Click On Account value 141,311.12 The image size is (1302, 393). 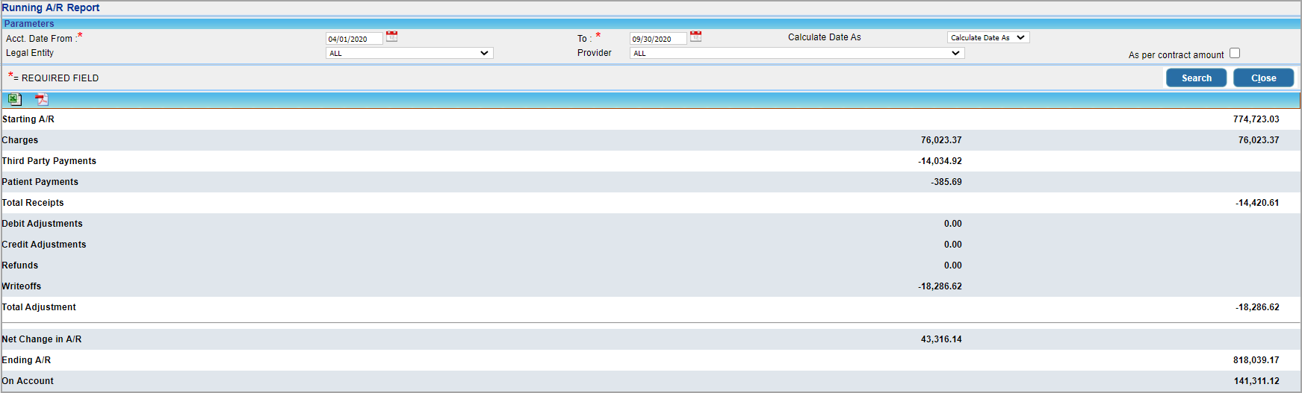click(x=1256, y=381)
